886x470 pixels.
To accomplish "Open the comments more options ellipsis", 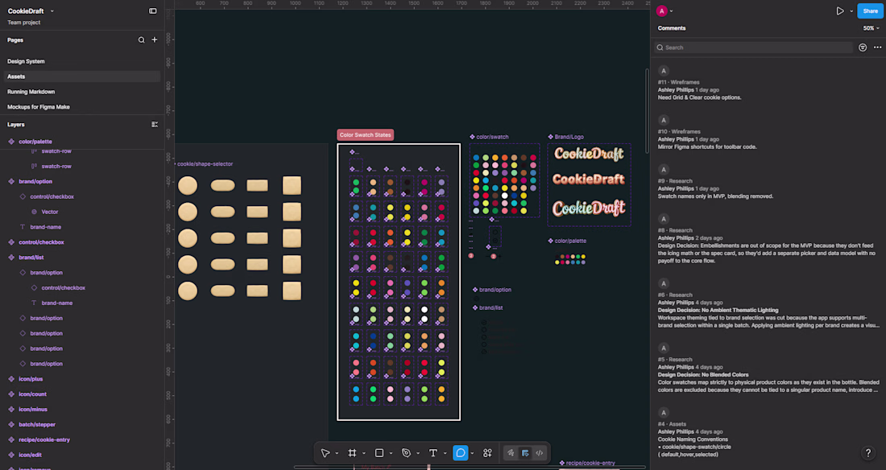I will (x=877, y=47).
